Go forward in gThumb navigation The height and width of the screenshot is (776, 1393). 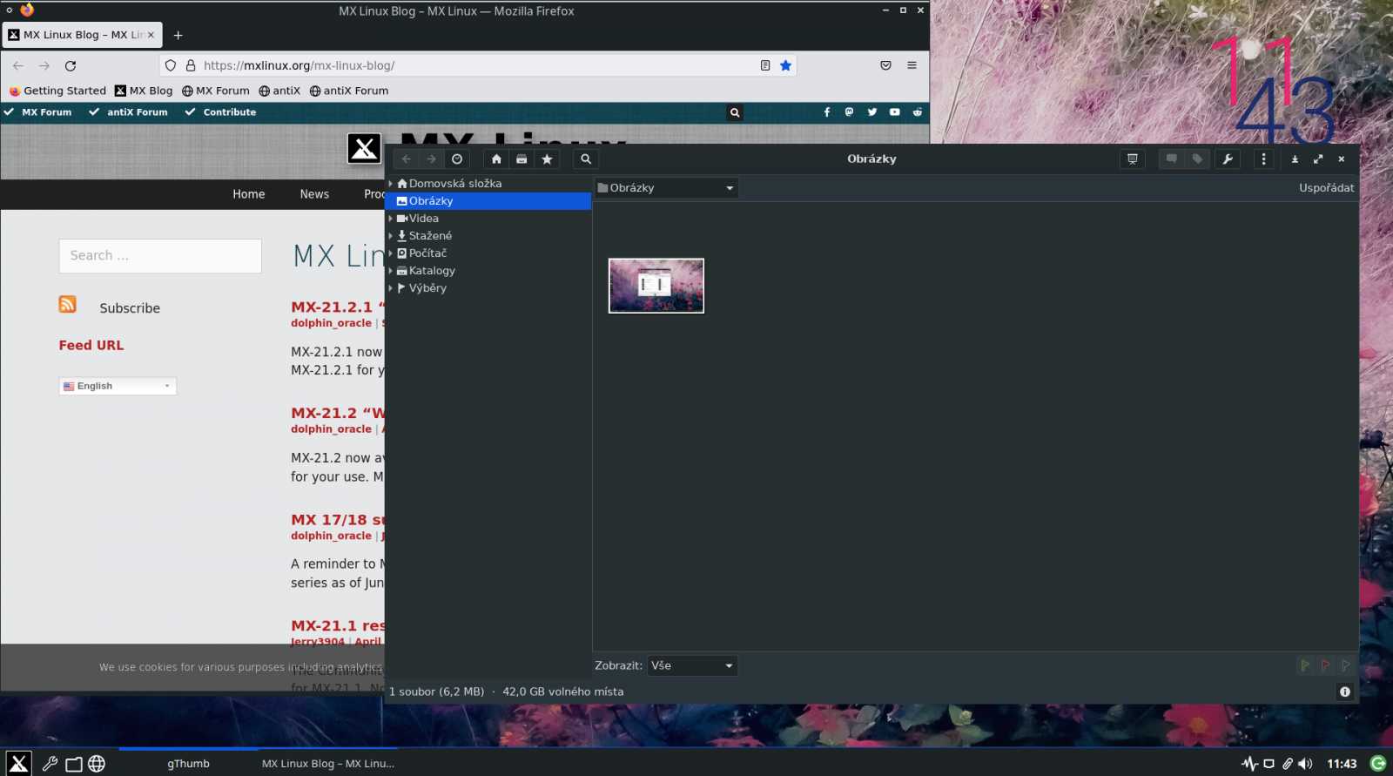click(432, 159)
